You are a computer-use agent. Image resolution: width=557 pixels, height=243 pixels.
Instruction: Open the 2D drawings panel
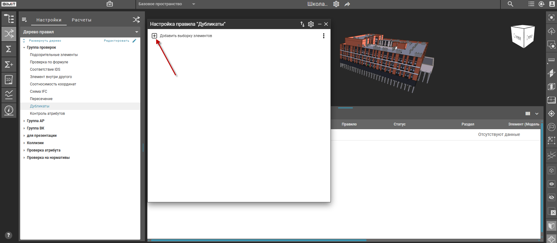click(x=9, y=80)
